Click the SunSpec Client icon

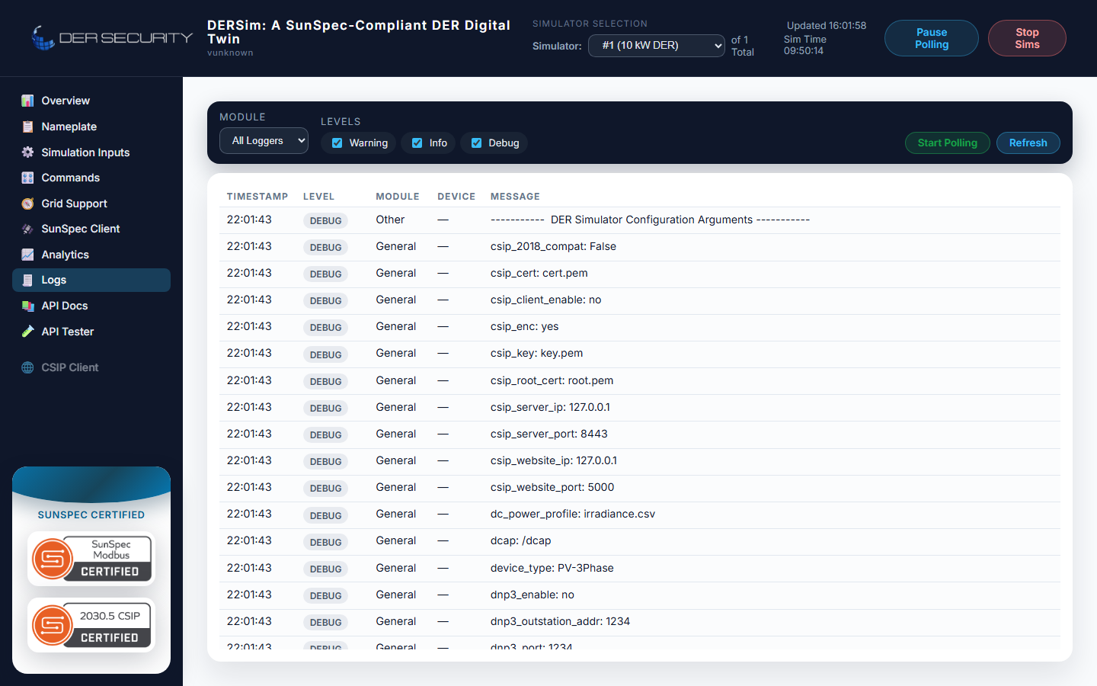27,229
